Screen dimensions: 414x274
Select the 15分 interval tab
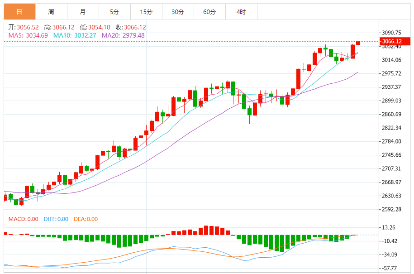click(146, 11)
